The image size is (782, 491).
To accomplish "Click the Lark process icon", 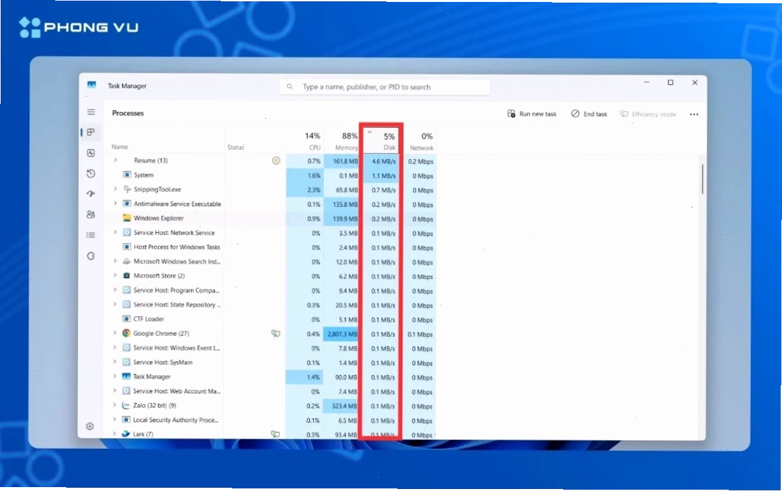I will (127, 434).
